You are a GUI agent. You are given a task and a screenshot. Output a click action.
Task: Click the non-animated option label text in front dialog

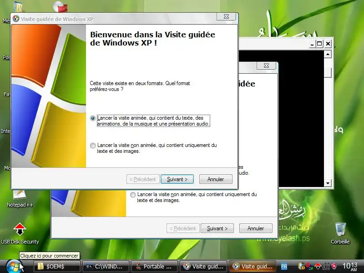point(157,148)
